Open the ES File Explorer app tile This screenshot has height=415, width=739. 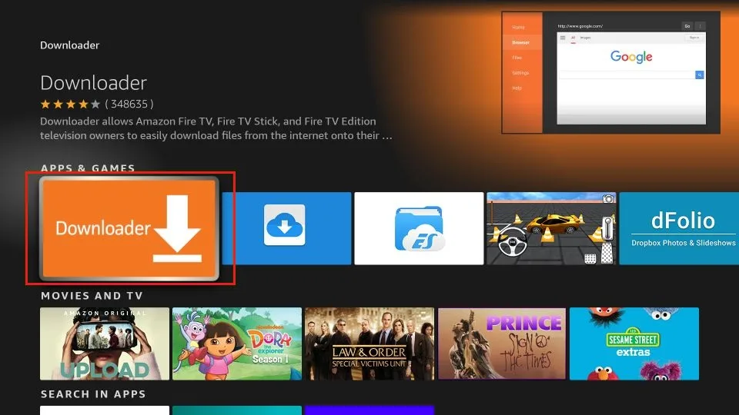419,228
